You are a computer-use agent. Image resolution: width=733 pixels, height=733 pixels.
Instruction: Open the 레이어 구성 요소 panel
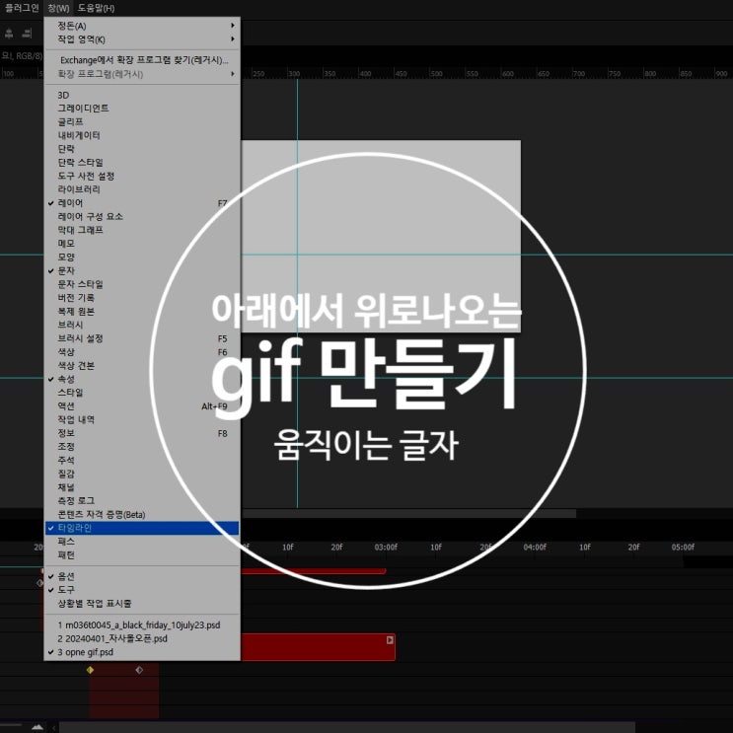142,216
